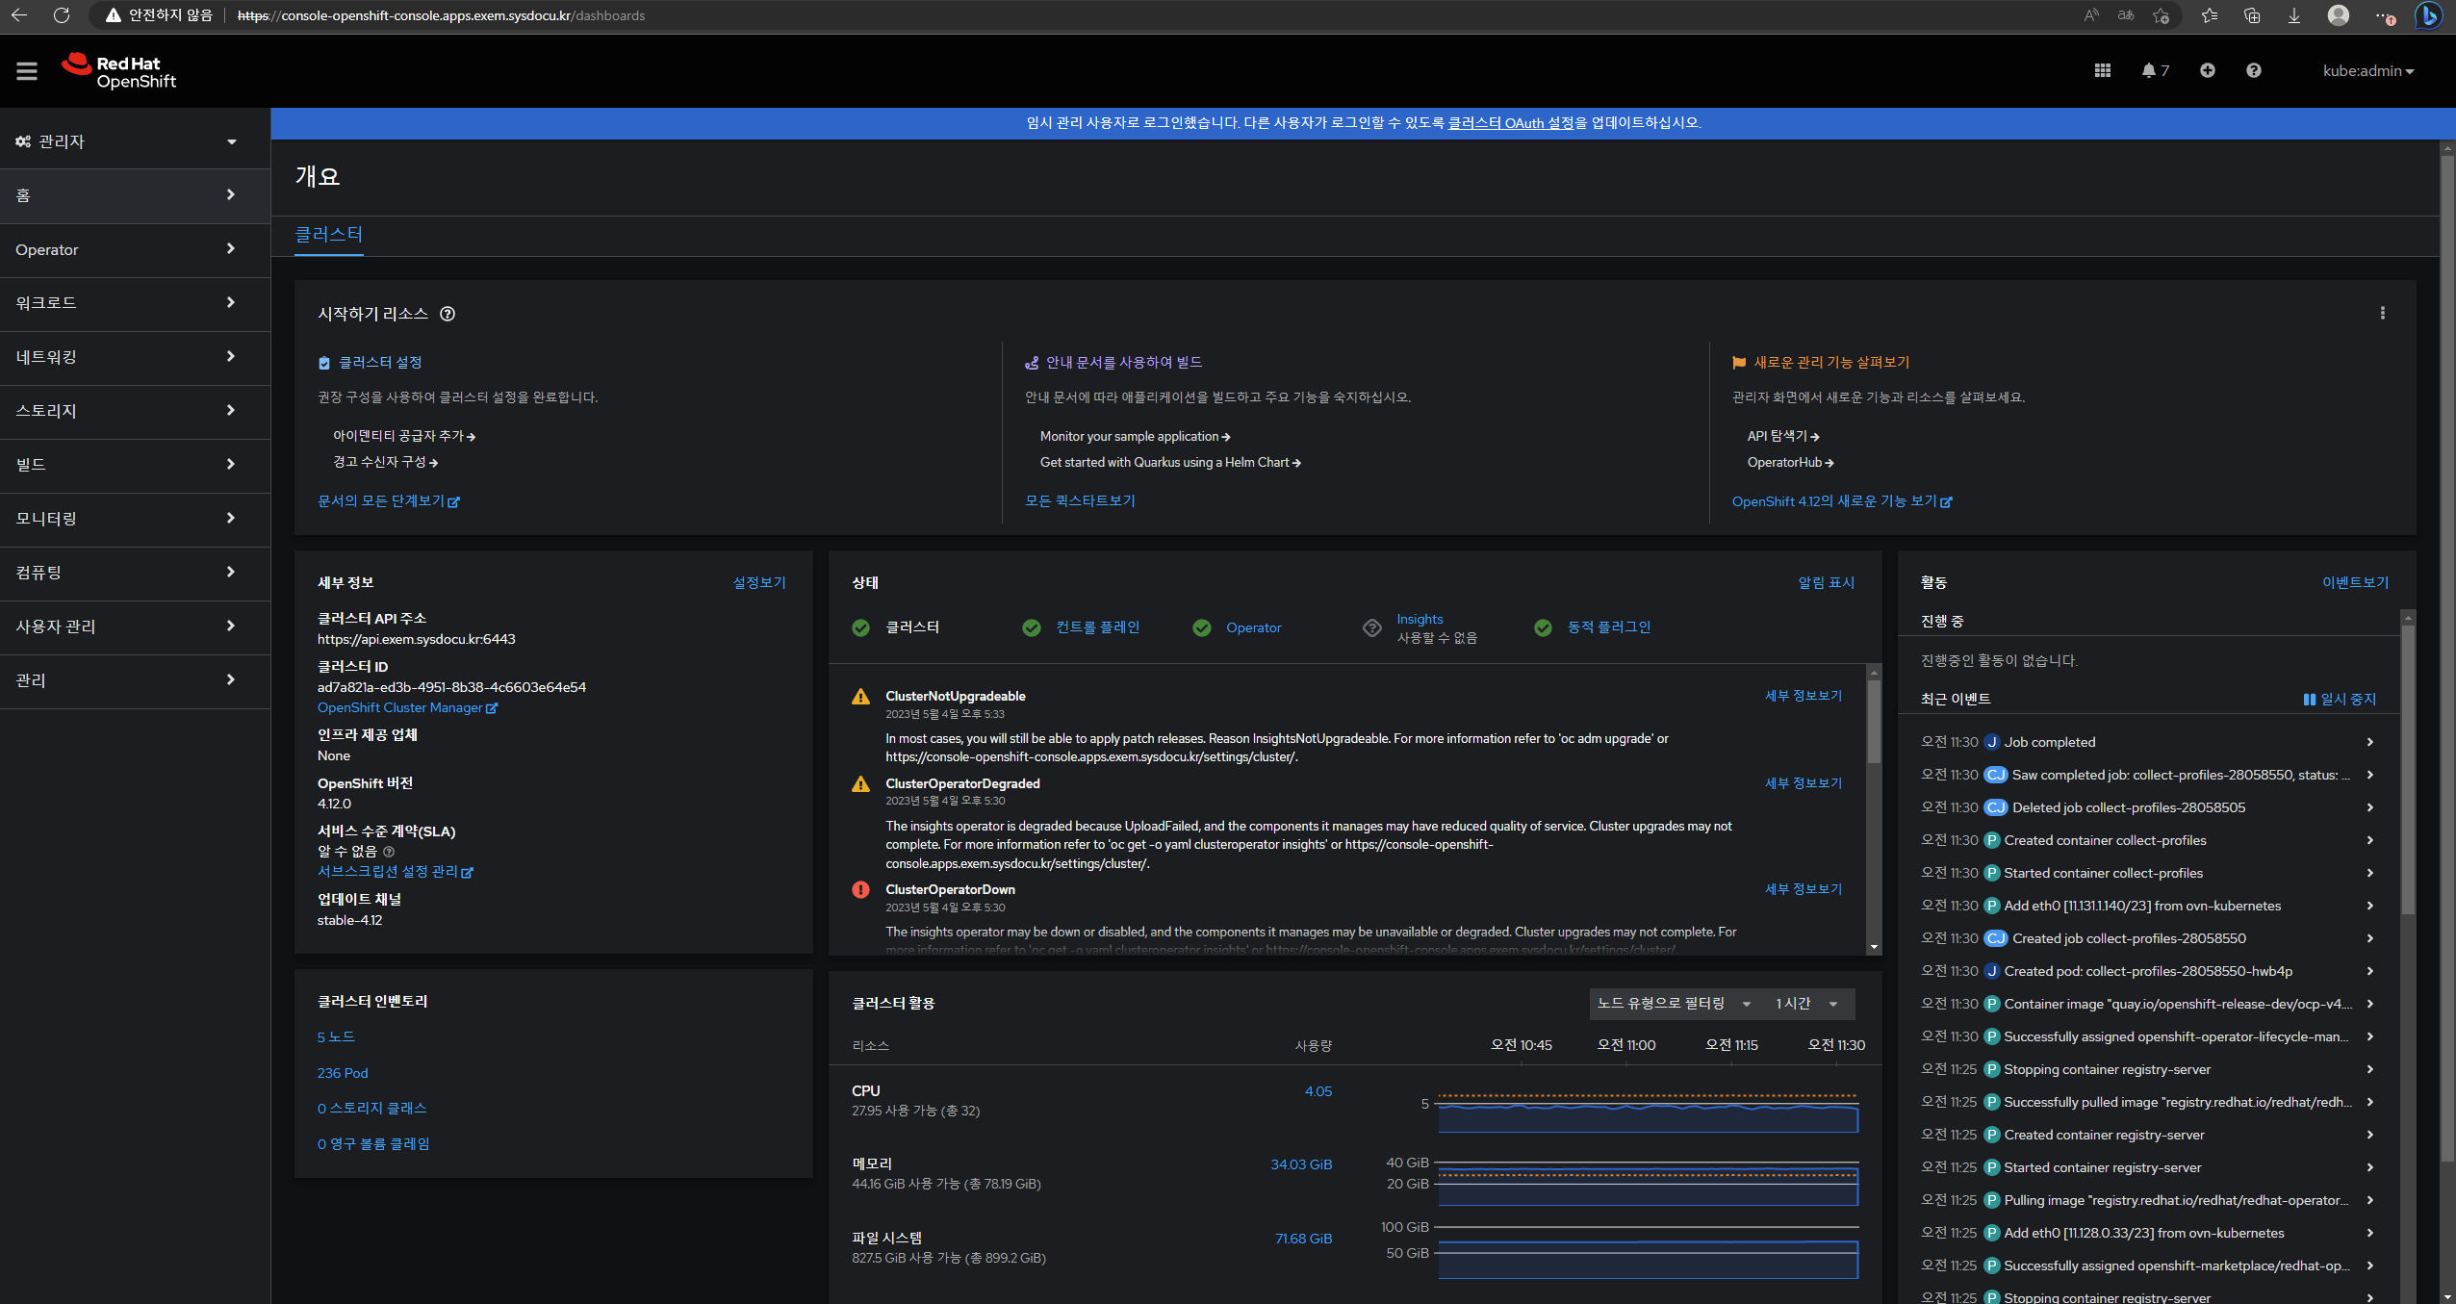Click the 클러스터 OAuth 설정 banner link
Image resolution: width=2456 pixels, height=1304 pixels.
coord(1510,123)
